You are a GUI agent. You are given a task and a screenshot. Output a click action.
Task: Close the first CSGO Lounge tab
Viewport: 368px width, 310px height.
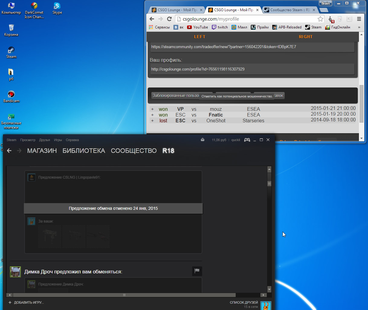201,10
